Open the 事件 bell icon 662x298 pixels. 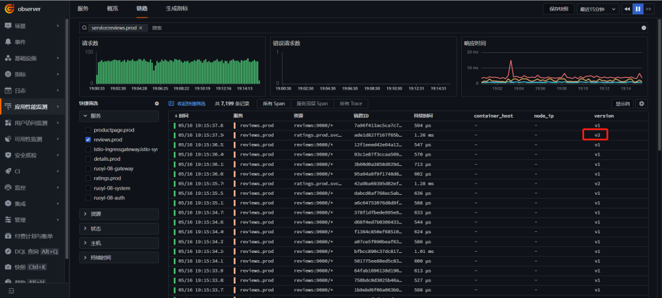[x=8, y=42]
